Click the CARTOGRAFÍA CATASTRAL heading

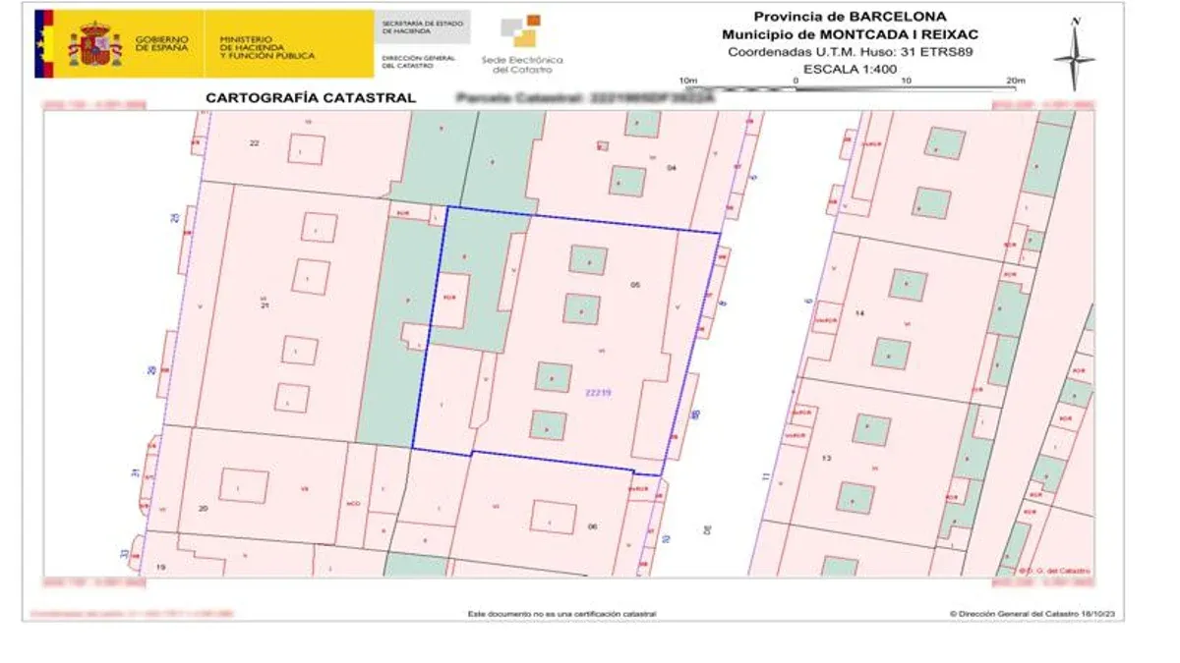(310, 98)
